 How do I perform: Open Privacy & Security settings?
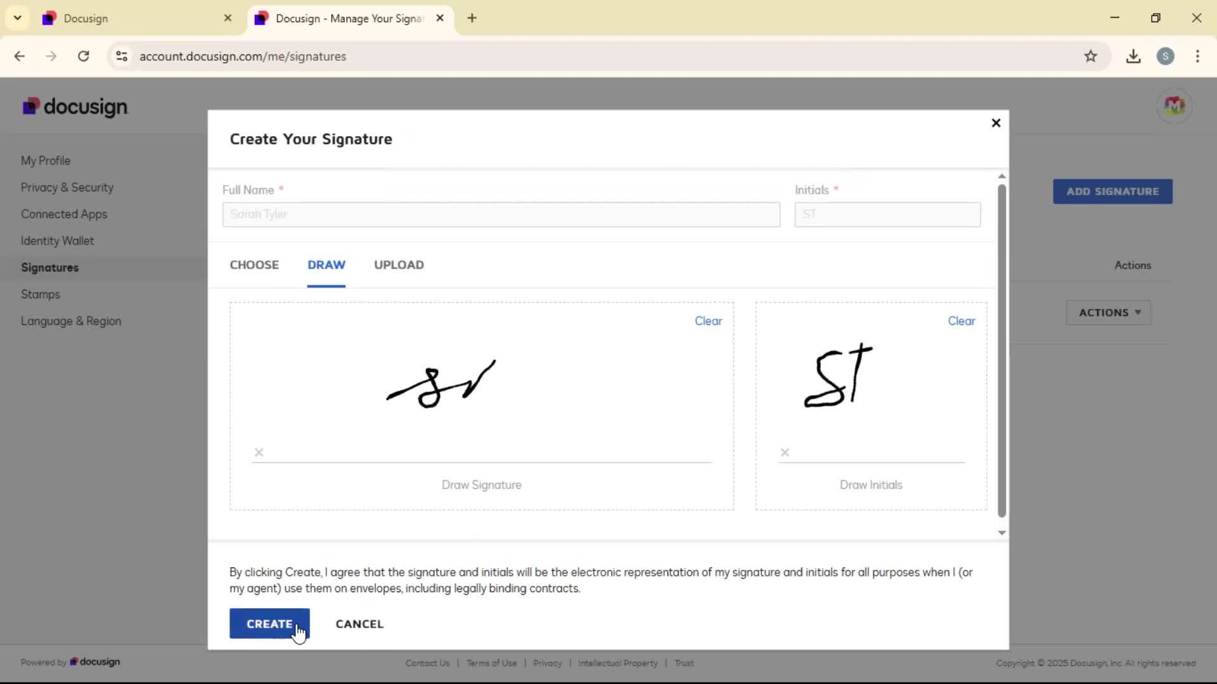pos(67,187)
